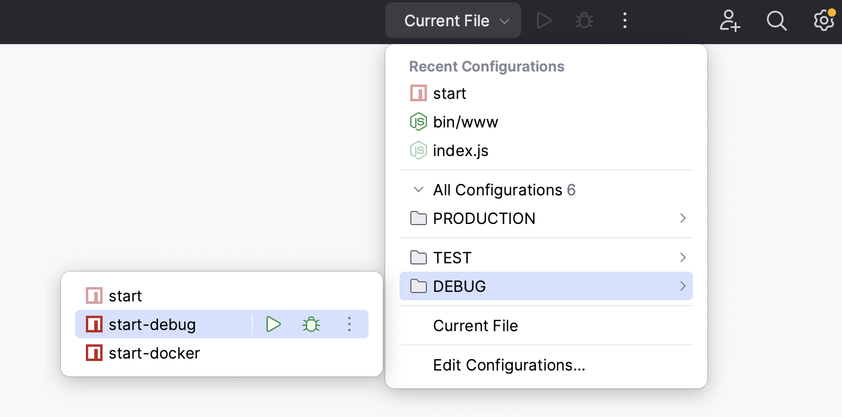
Task: Select the start-docker configuration
Action: pyautogui.click(x=153, y=353)
